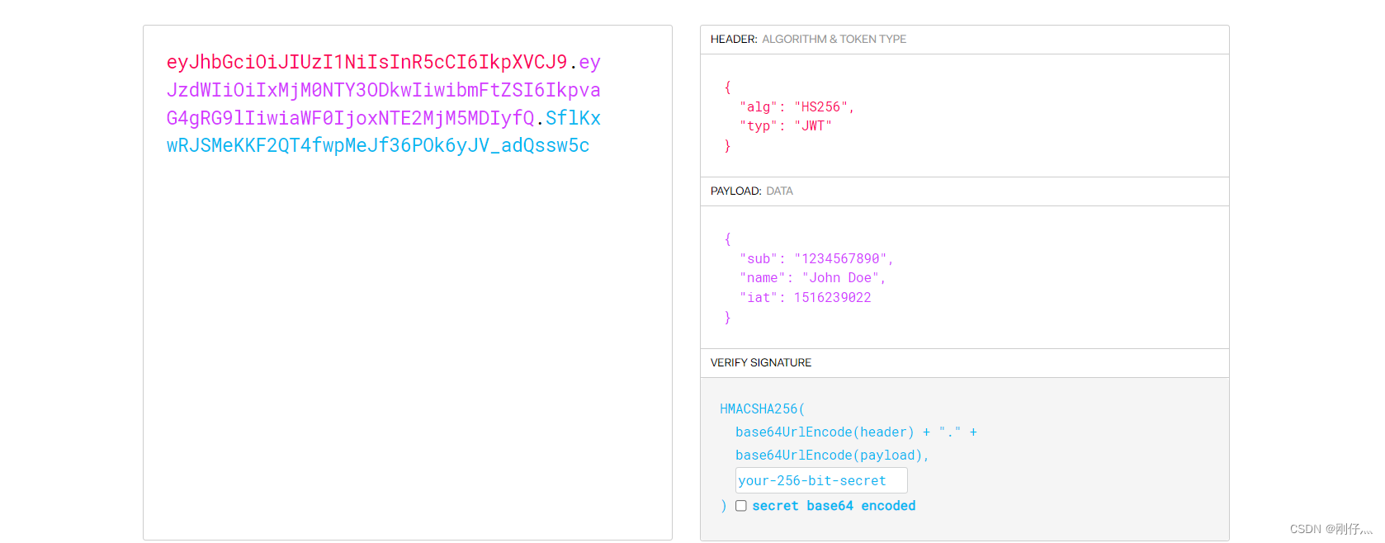Click the payload line JzdWIiOiIxMjM0NTY3ODkwIiwibmFtZSI6Ikpva

tap(383, 90)
